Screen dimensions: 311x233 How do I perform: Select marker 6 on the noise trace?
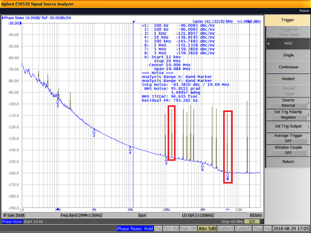(202, 164)
